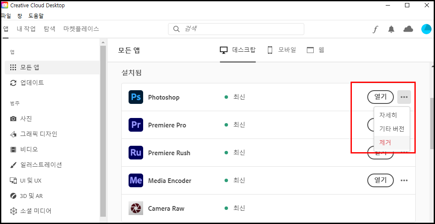Switch to the 앱 top tab
435x224 pixels.
[x=5, y=29]
